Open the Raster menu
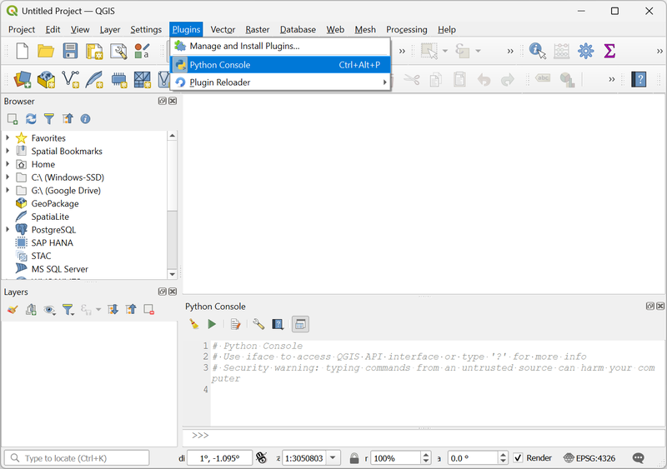 click(258, 29)
